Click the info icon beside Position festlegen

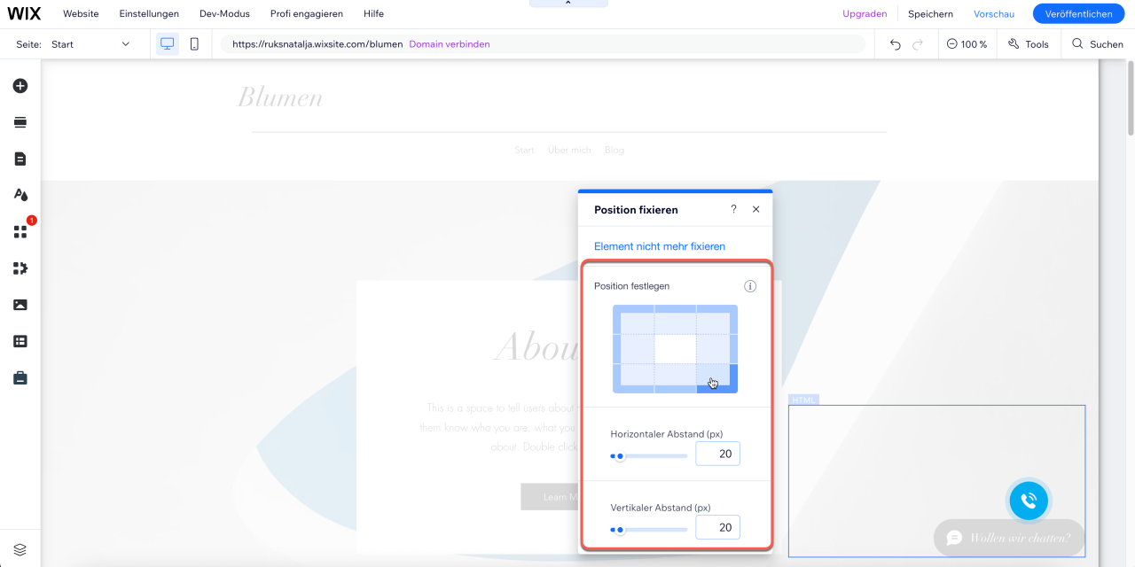[x=750, y=286]
